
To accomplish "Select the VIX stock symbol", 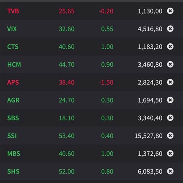I will [12, 29].
